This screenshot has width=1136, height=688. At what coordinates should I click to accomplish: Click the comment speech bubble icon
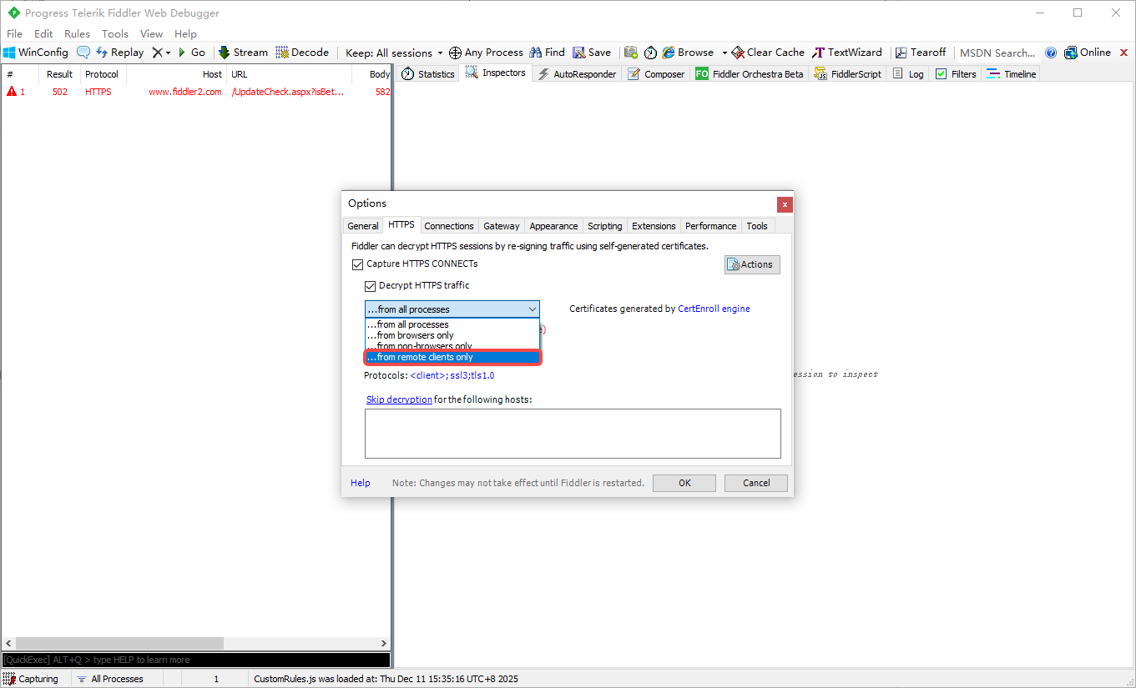click(83, 53)
